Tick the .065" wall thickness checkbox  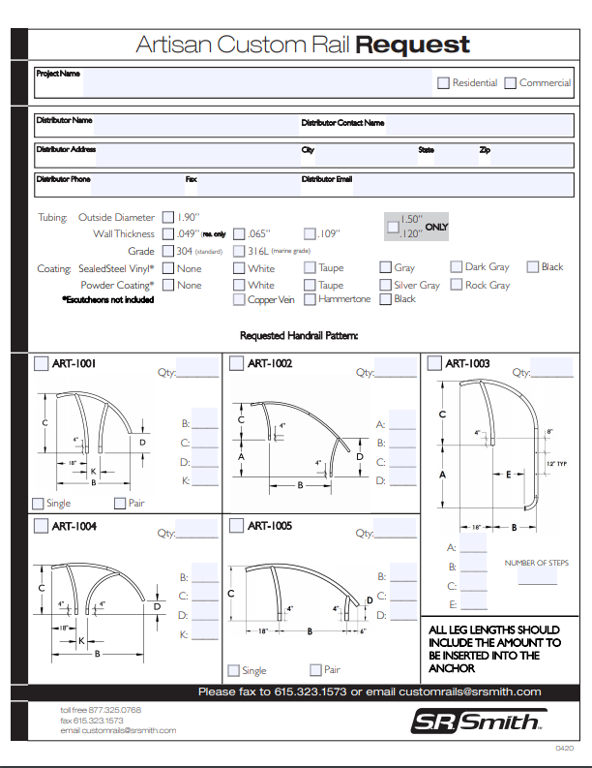(x=239, y=233)
